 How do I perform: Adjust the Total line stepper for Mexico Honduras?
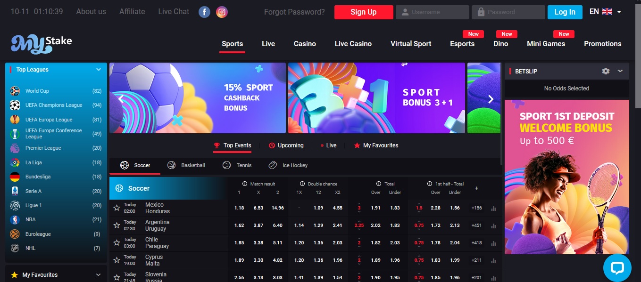[x=359, y=208]
